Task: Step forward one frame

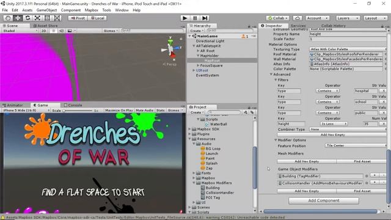Action: [x=205, y=18]
